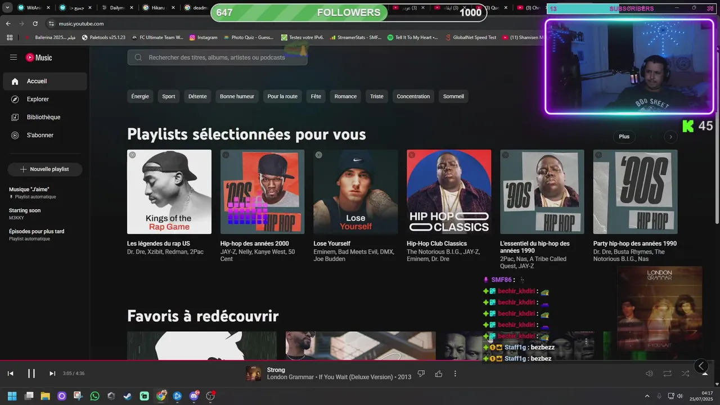The image size is (720, 405).
Task: Click the YouTube Music logo
Action: pyautogui.click(x=39, y=57)
